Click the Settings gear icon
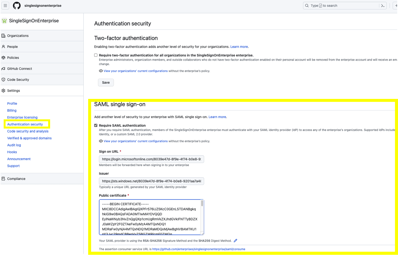398x255 pixels. point(3,91)
